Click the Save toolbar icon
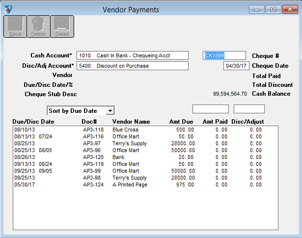 (x=15, y=26)
